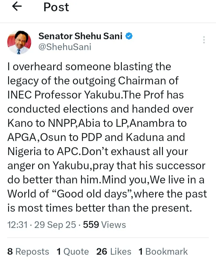Tap the back arrow icon

18,7
